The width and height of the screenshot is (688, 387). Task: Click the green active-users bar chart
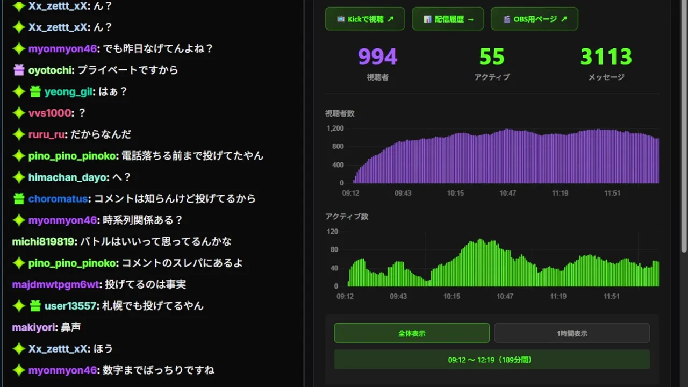[503, 262]
